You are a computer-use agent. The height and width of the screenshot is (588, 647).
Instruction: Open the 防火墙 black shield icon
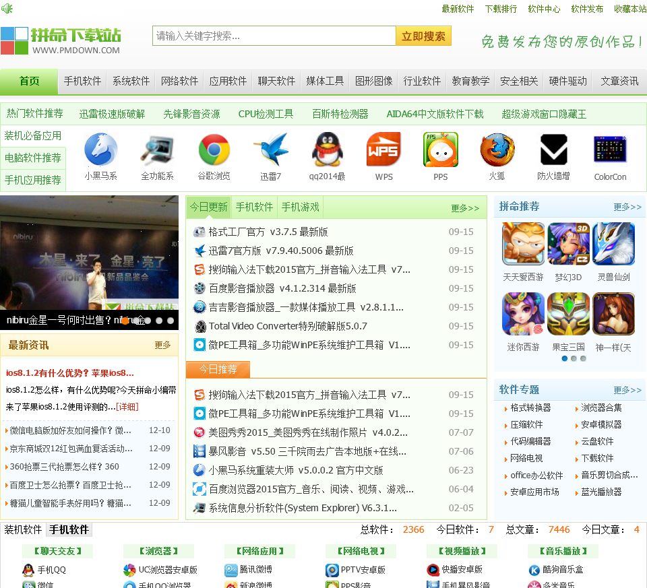[x=554, y=150]
